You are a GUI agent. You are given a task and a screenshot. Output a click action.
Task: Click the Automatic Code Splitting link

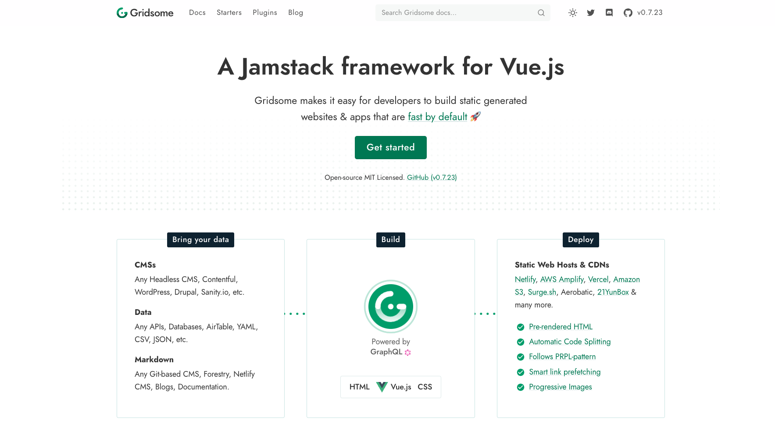click(x=570, y=342)
